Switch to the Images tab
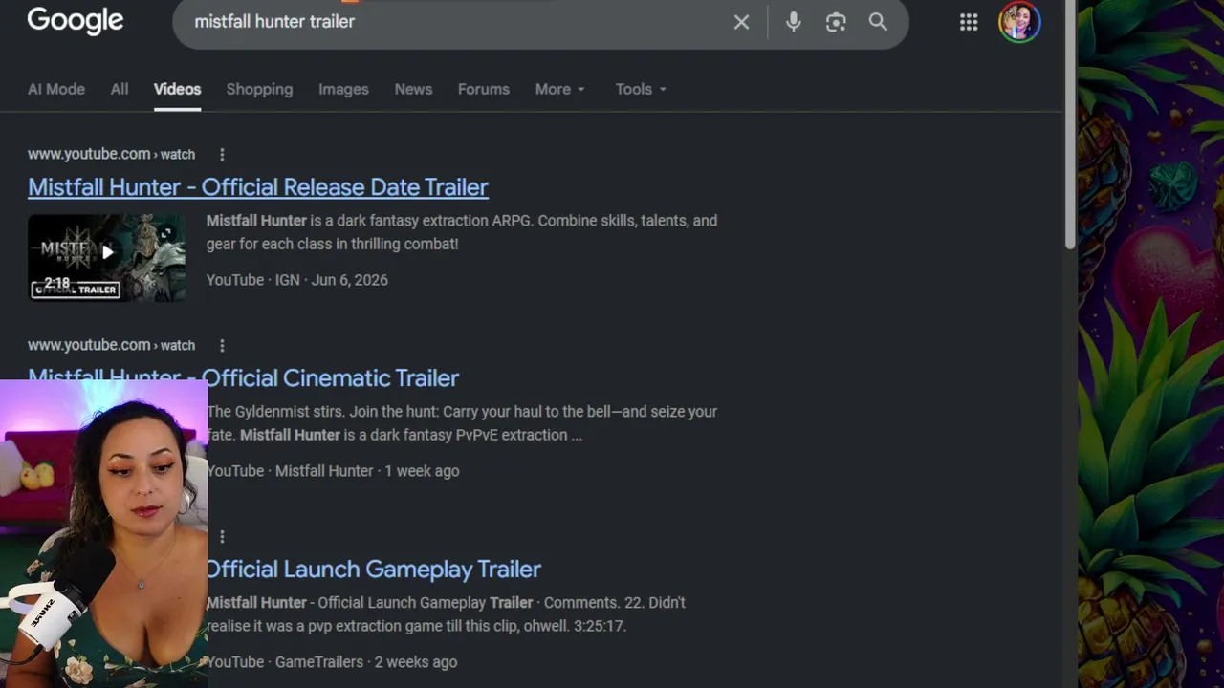The image size is (1224, 688). click(x=343, y=89)
